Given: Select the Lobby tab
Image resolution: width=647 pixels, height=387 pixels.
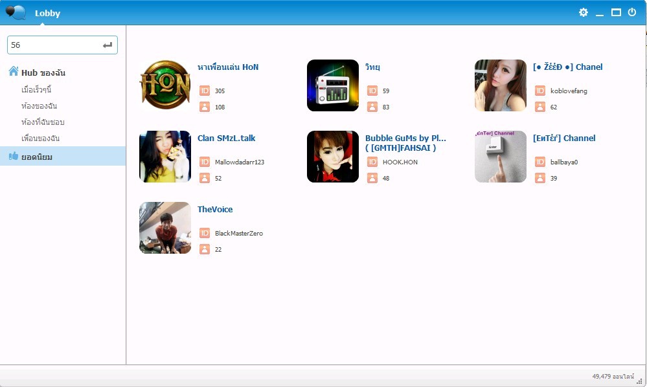Looking at the screenshot, I should (47, 13).
